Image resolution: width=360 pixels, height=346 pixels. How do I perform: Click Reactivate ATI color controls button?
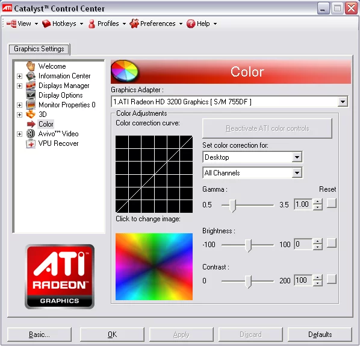click(x=267, y=128)
